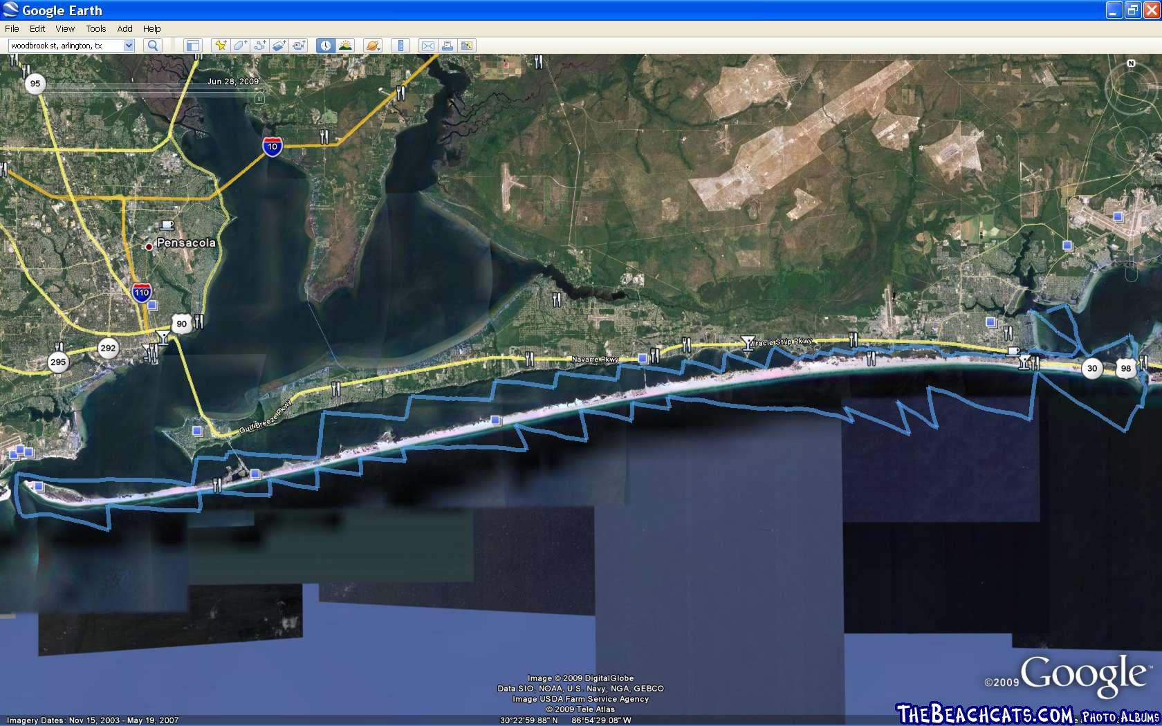1162x726 pixels.
Task: Select the Add Image Overlay tool
Action: [x=279, y=46]
